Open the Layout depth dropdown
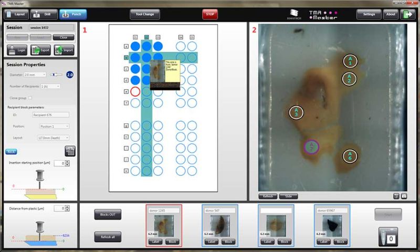420x252 pixels. click(x=53, y=138)
